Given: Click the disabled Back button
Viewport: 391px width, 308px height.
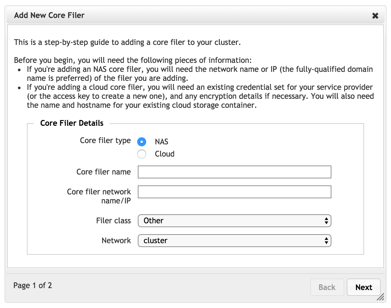Looking at the screenshot, I should pyautogui.click(x=327, y=287).
